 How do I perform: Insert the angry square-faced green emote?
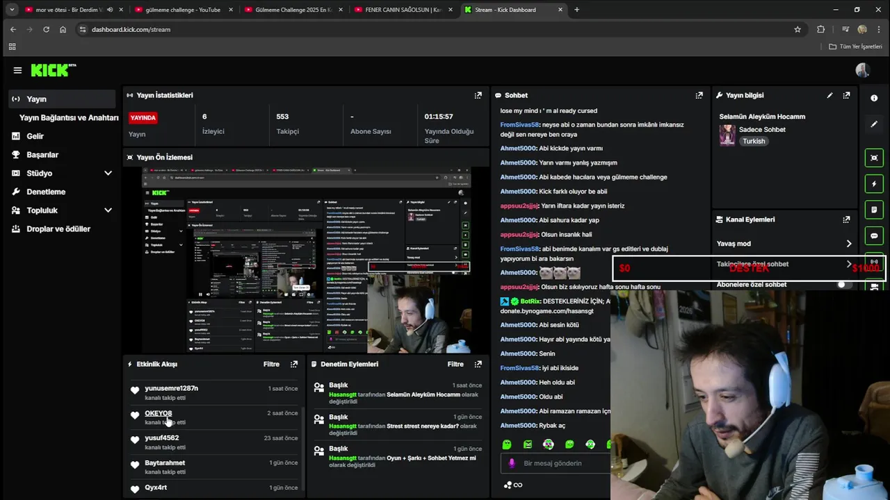(528, 444)
